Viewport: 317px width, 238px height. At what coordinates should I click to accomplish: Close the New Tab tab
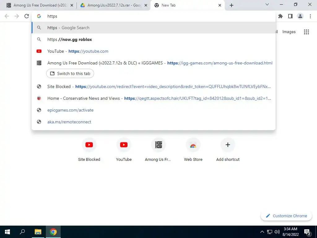220,5
